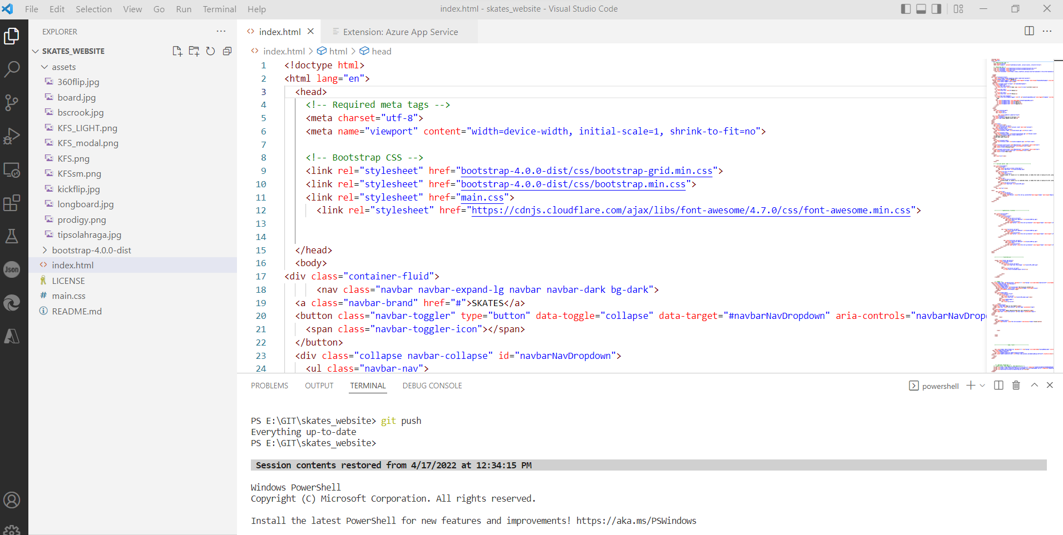The width and height of the screenshot is (1063, 535).
Task: Split the editor right
Action: click(x=1029, y=31)
